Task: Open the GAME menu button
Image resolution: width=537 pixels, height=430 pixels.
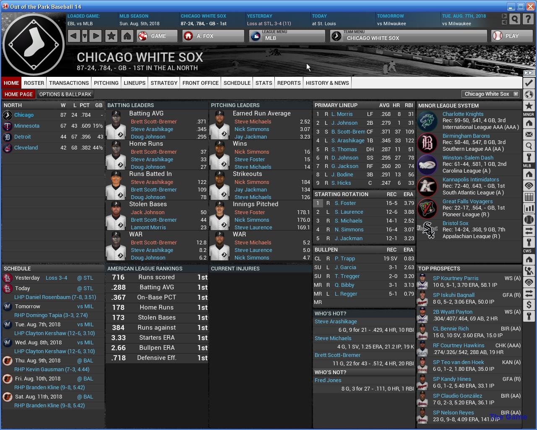Action: click(157, 36)
